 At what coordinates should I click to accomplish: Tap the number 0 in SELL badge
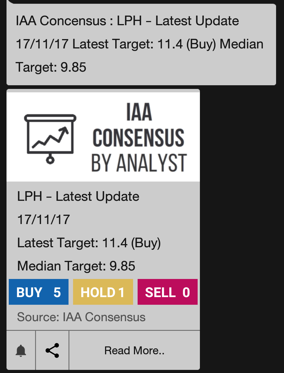coord(186,292)
